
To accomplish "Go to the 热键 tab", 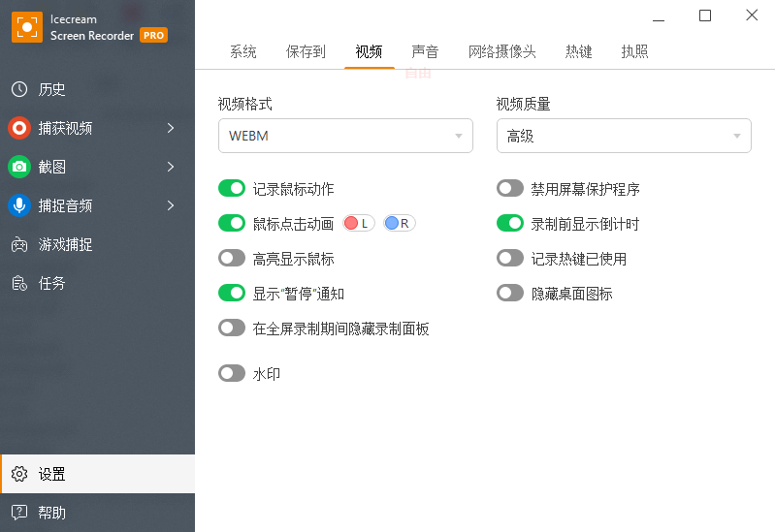I will click(579, 51).
